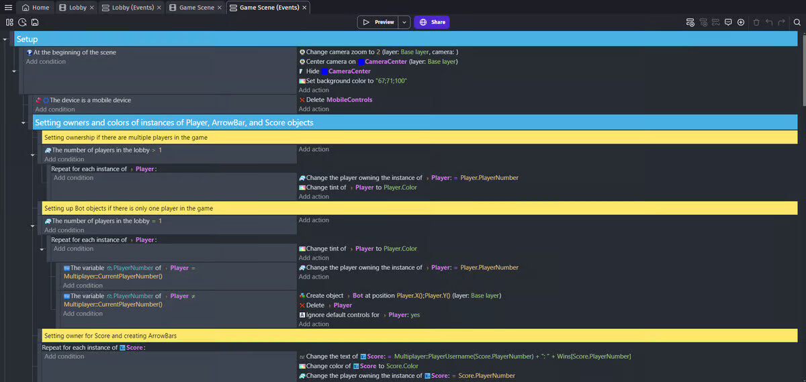Screen dimensions: 806x382
Task: Add a new event with the toolbar icon
Action: pos(690,22)
